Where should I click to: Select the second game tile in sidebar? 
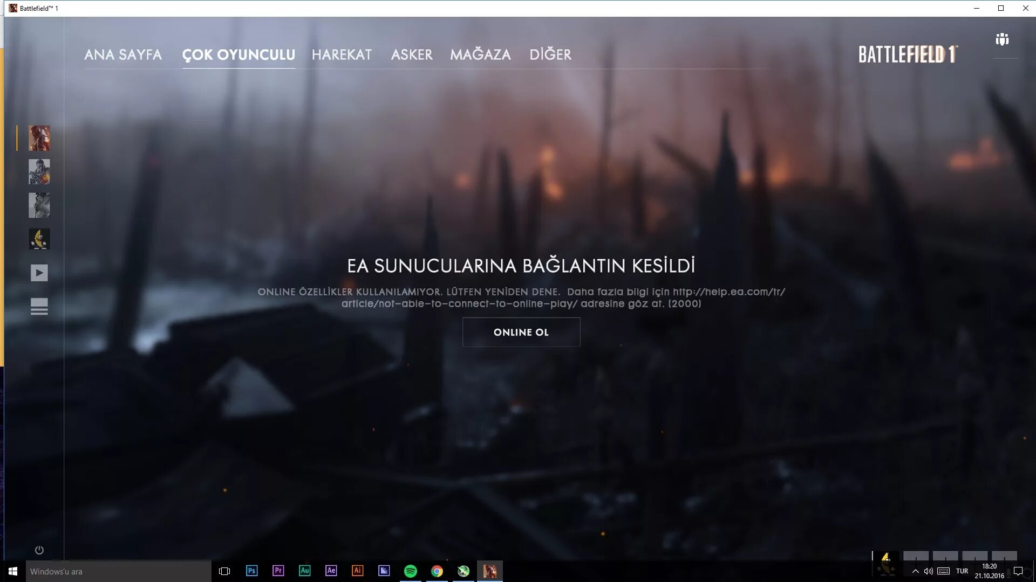(x=39, y=172)
